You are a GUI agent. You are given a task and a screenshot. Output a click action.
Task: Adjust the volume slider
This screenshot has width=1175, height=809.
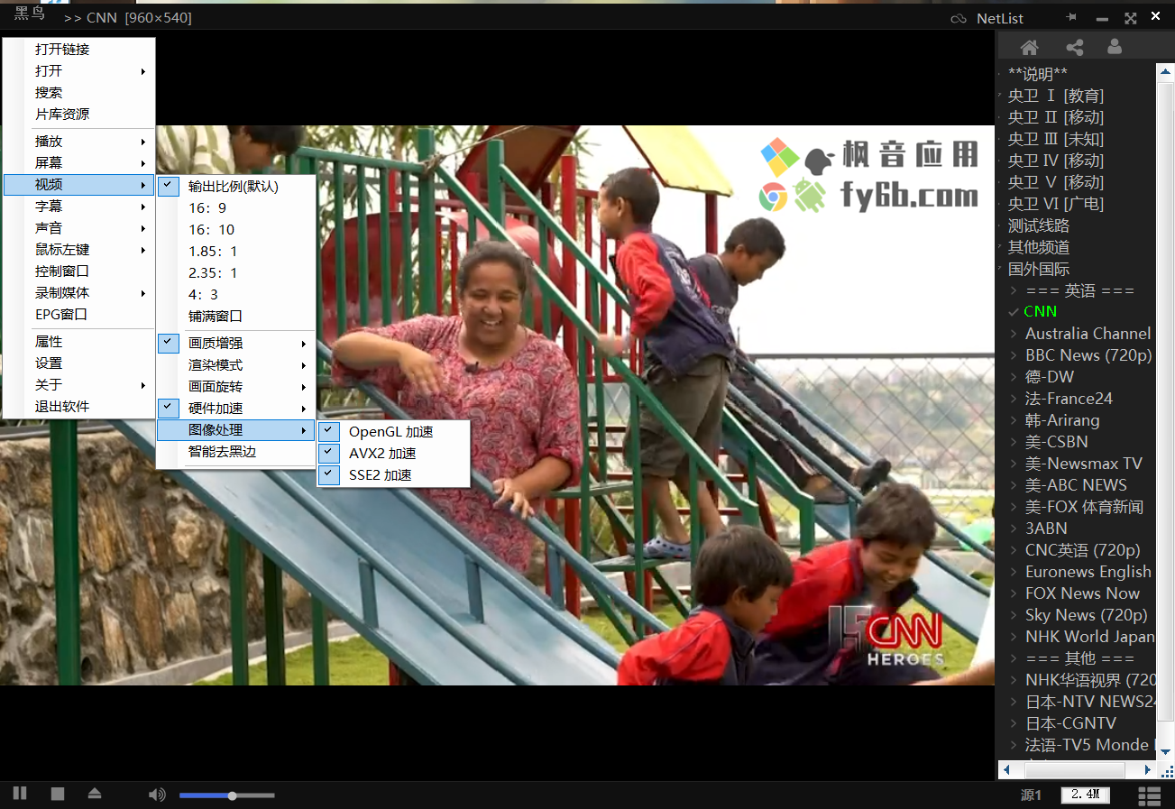pos(226,795)
